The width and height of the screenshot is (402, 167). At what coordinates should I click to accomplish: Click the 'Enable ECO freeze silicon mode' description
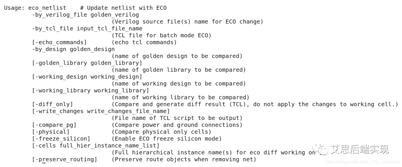coord(167,139)
